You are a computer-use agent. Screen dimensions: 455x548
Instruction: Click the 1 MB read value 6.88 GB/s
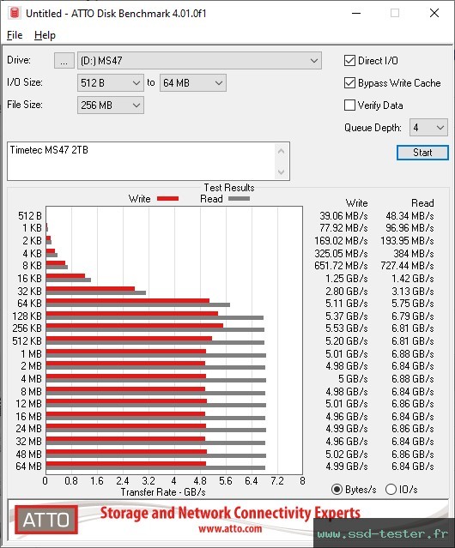pos(413,353)
